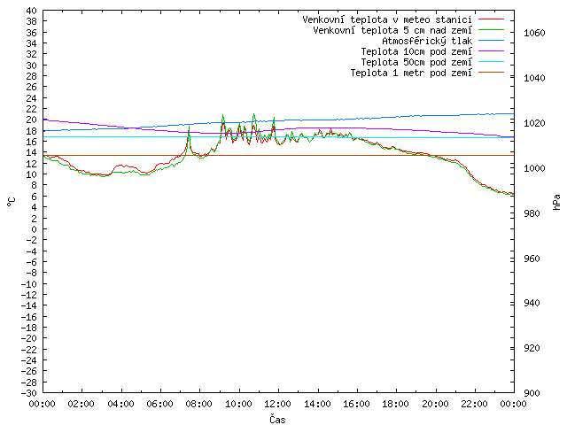The image size is (567, 425).
Task: Click legend label 'Venkovní teplota v meteo stanici'
Action: click(x=387, y=19)
